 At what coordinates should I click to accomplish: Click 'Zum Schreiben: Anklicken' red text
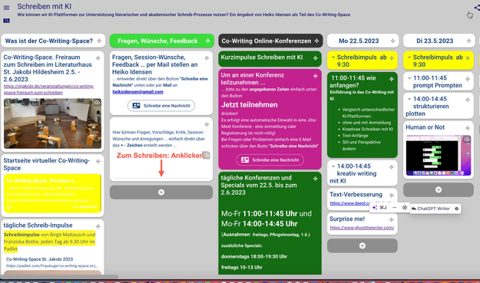[x=160, y=156]
